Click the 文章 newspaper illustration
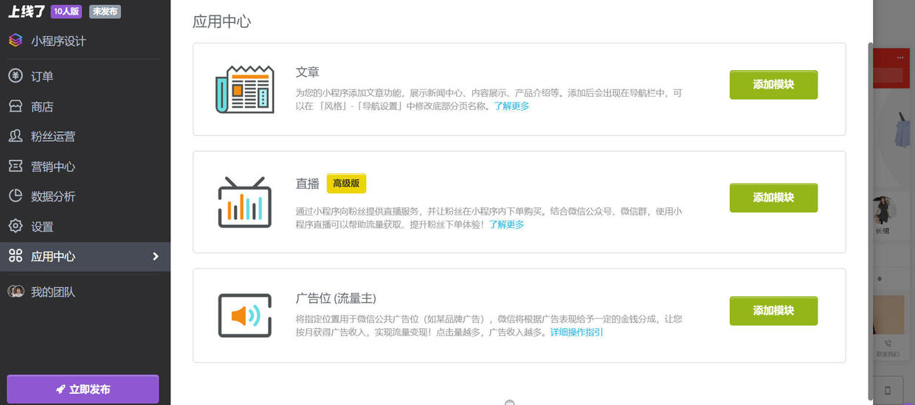This screenshot has width=915, height=405. coord(244,89)
